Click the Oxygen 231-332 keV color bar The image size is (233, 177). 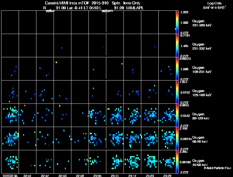(177, 46)
